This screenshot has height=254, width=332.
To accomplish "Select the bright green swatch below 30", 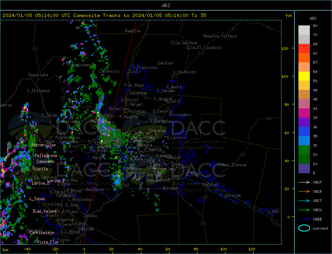I will (x=304, y=150).
